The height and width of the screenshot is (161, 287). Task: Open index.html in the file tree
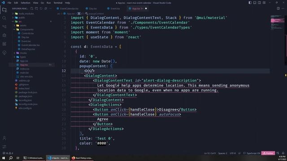24,89
